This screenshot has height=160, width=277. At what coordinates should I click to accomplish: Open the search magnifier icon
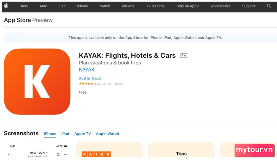269,6
